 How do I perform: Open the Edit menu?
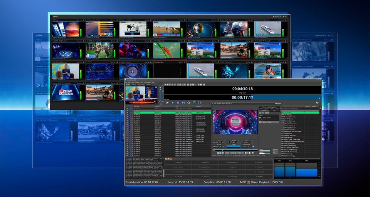[129, 82]
